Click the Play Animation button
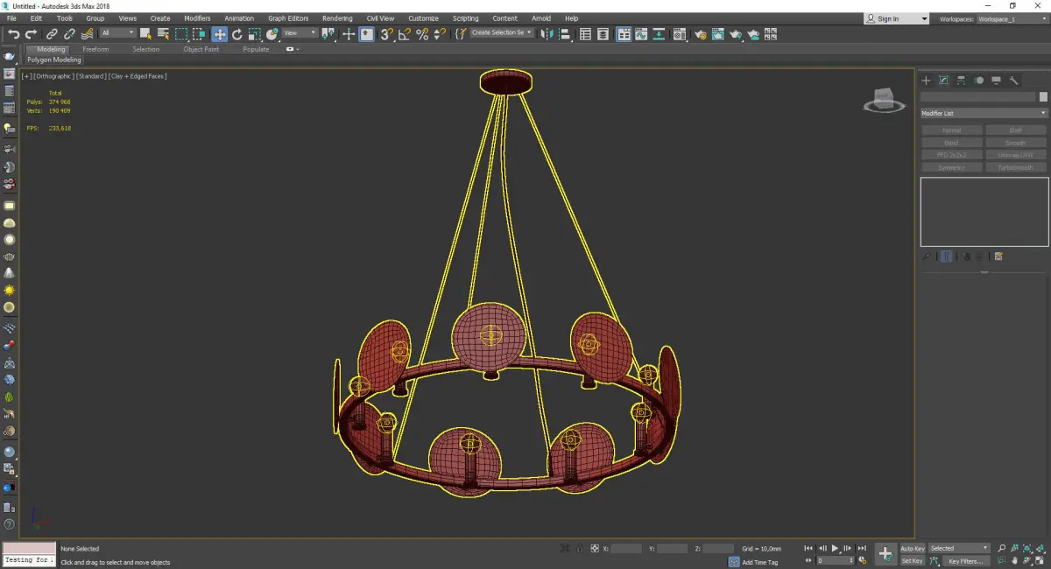The width and height of the screenshot is (1051, 569). click(x=836, y=548)
